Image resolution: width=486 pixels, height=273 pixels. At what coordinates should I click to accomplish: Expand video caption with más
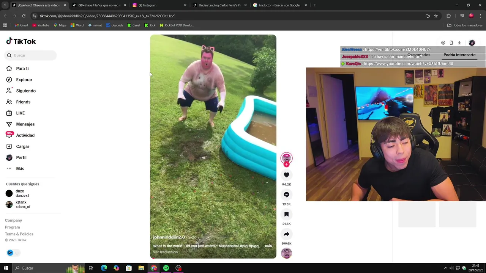[268, 246]
